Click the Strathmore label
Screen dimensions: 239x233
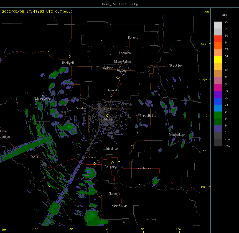(x=143, y=168)
